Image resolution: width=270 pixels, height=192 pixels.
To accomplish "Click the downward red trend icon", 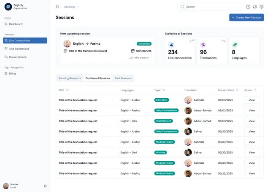I will pos(223,41).
